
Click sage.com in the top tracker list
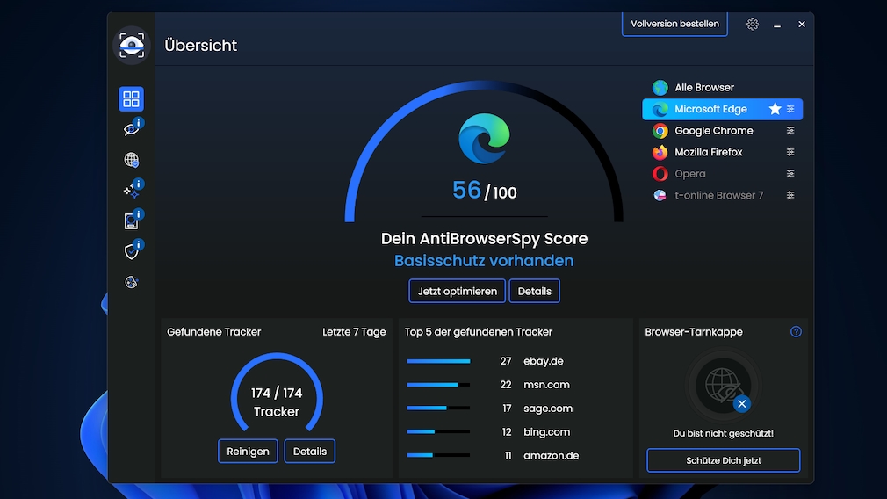[x=548, y=408]
